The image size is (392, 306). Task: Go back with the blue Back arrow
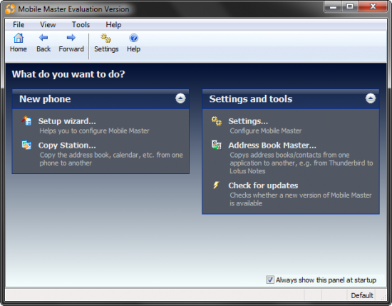pos(43,38)
